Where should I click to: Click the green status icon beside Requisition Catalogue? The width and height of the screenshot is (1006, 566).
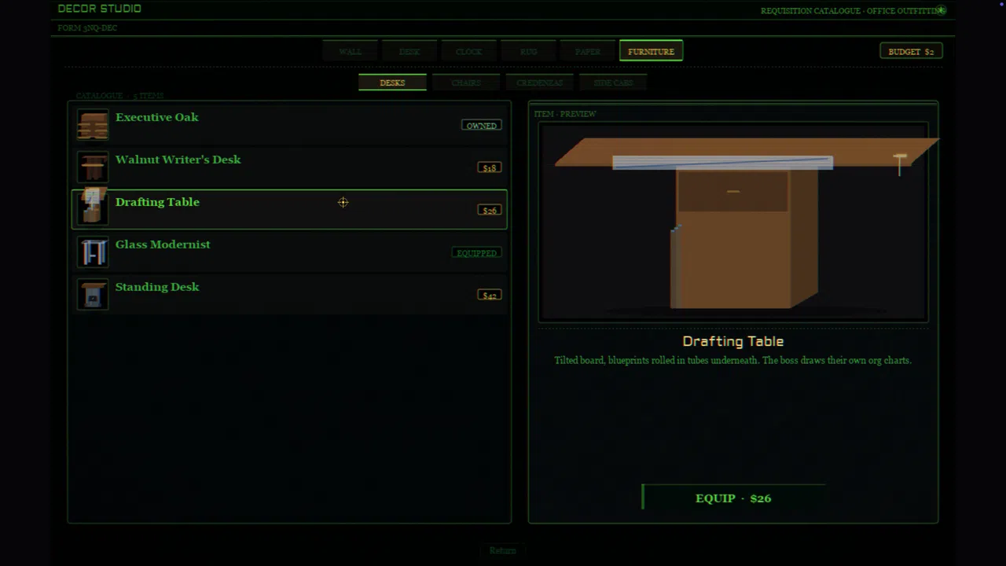pos(941,10)
